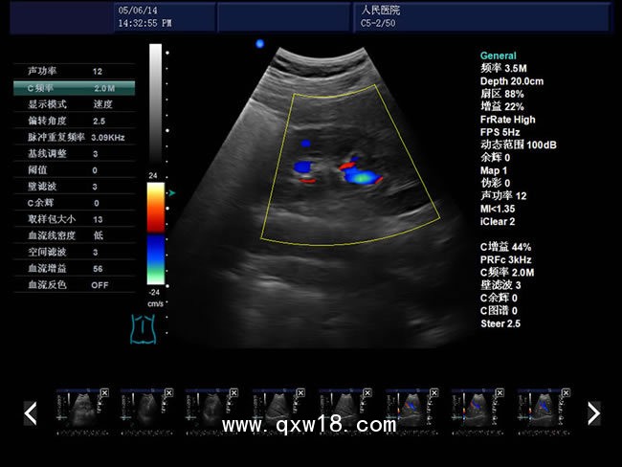Click the abdomen body marker icon
The width and height of the screenshot is (622, 467).
143,329
